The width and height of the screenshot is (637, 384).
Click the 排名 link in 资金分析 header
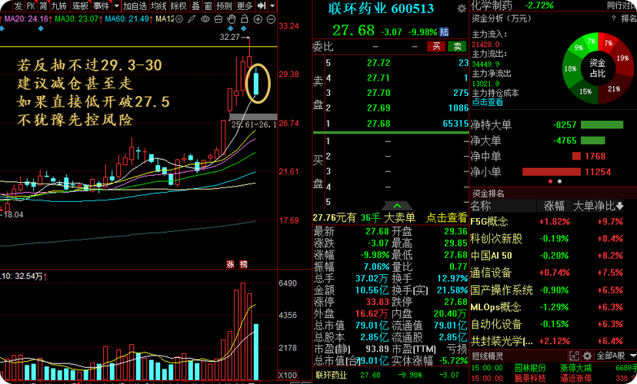[629, 18]
